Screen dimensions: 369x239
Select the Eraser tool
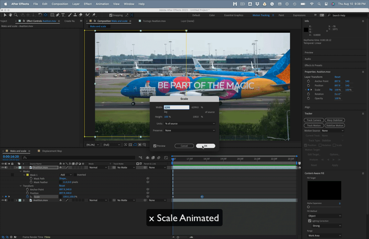(80, 15)
